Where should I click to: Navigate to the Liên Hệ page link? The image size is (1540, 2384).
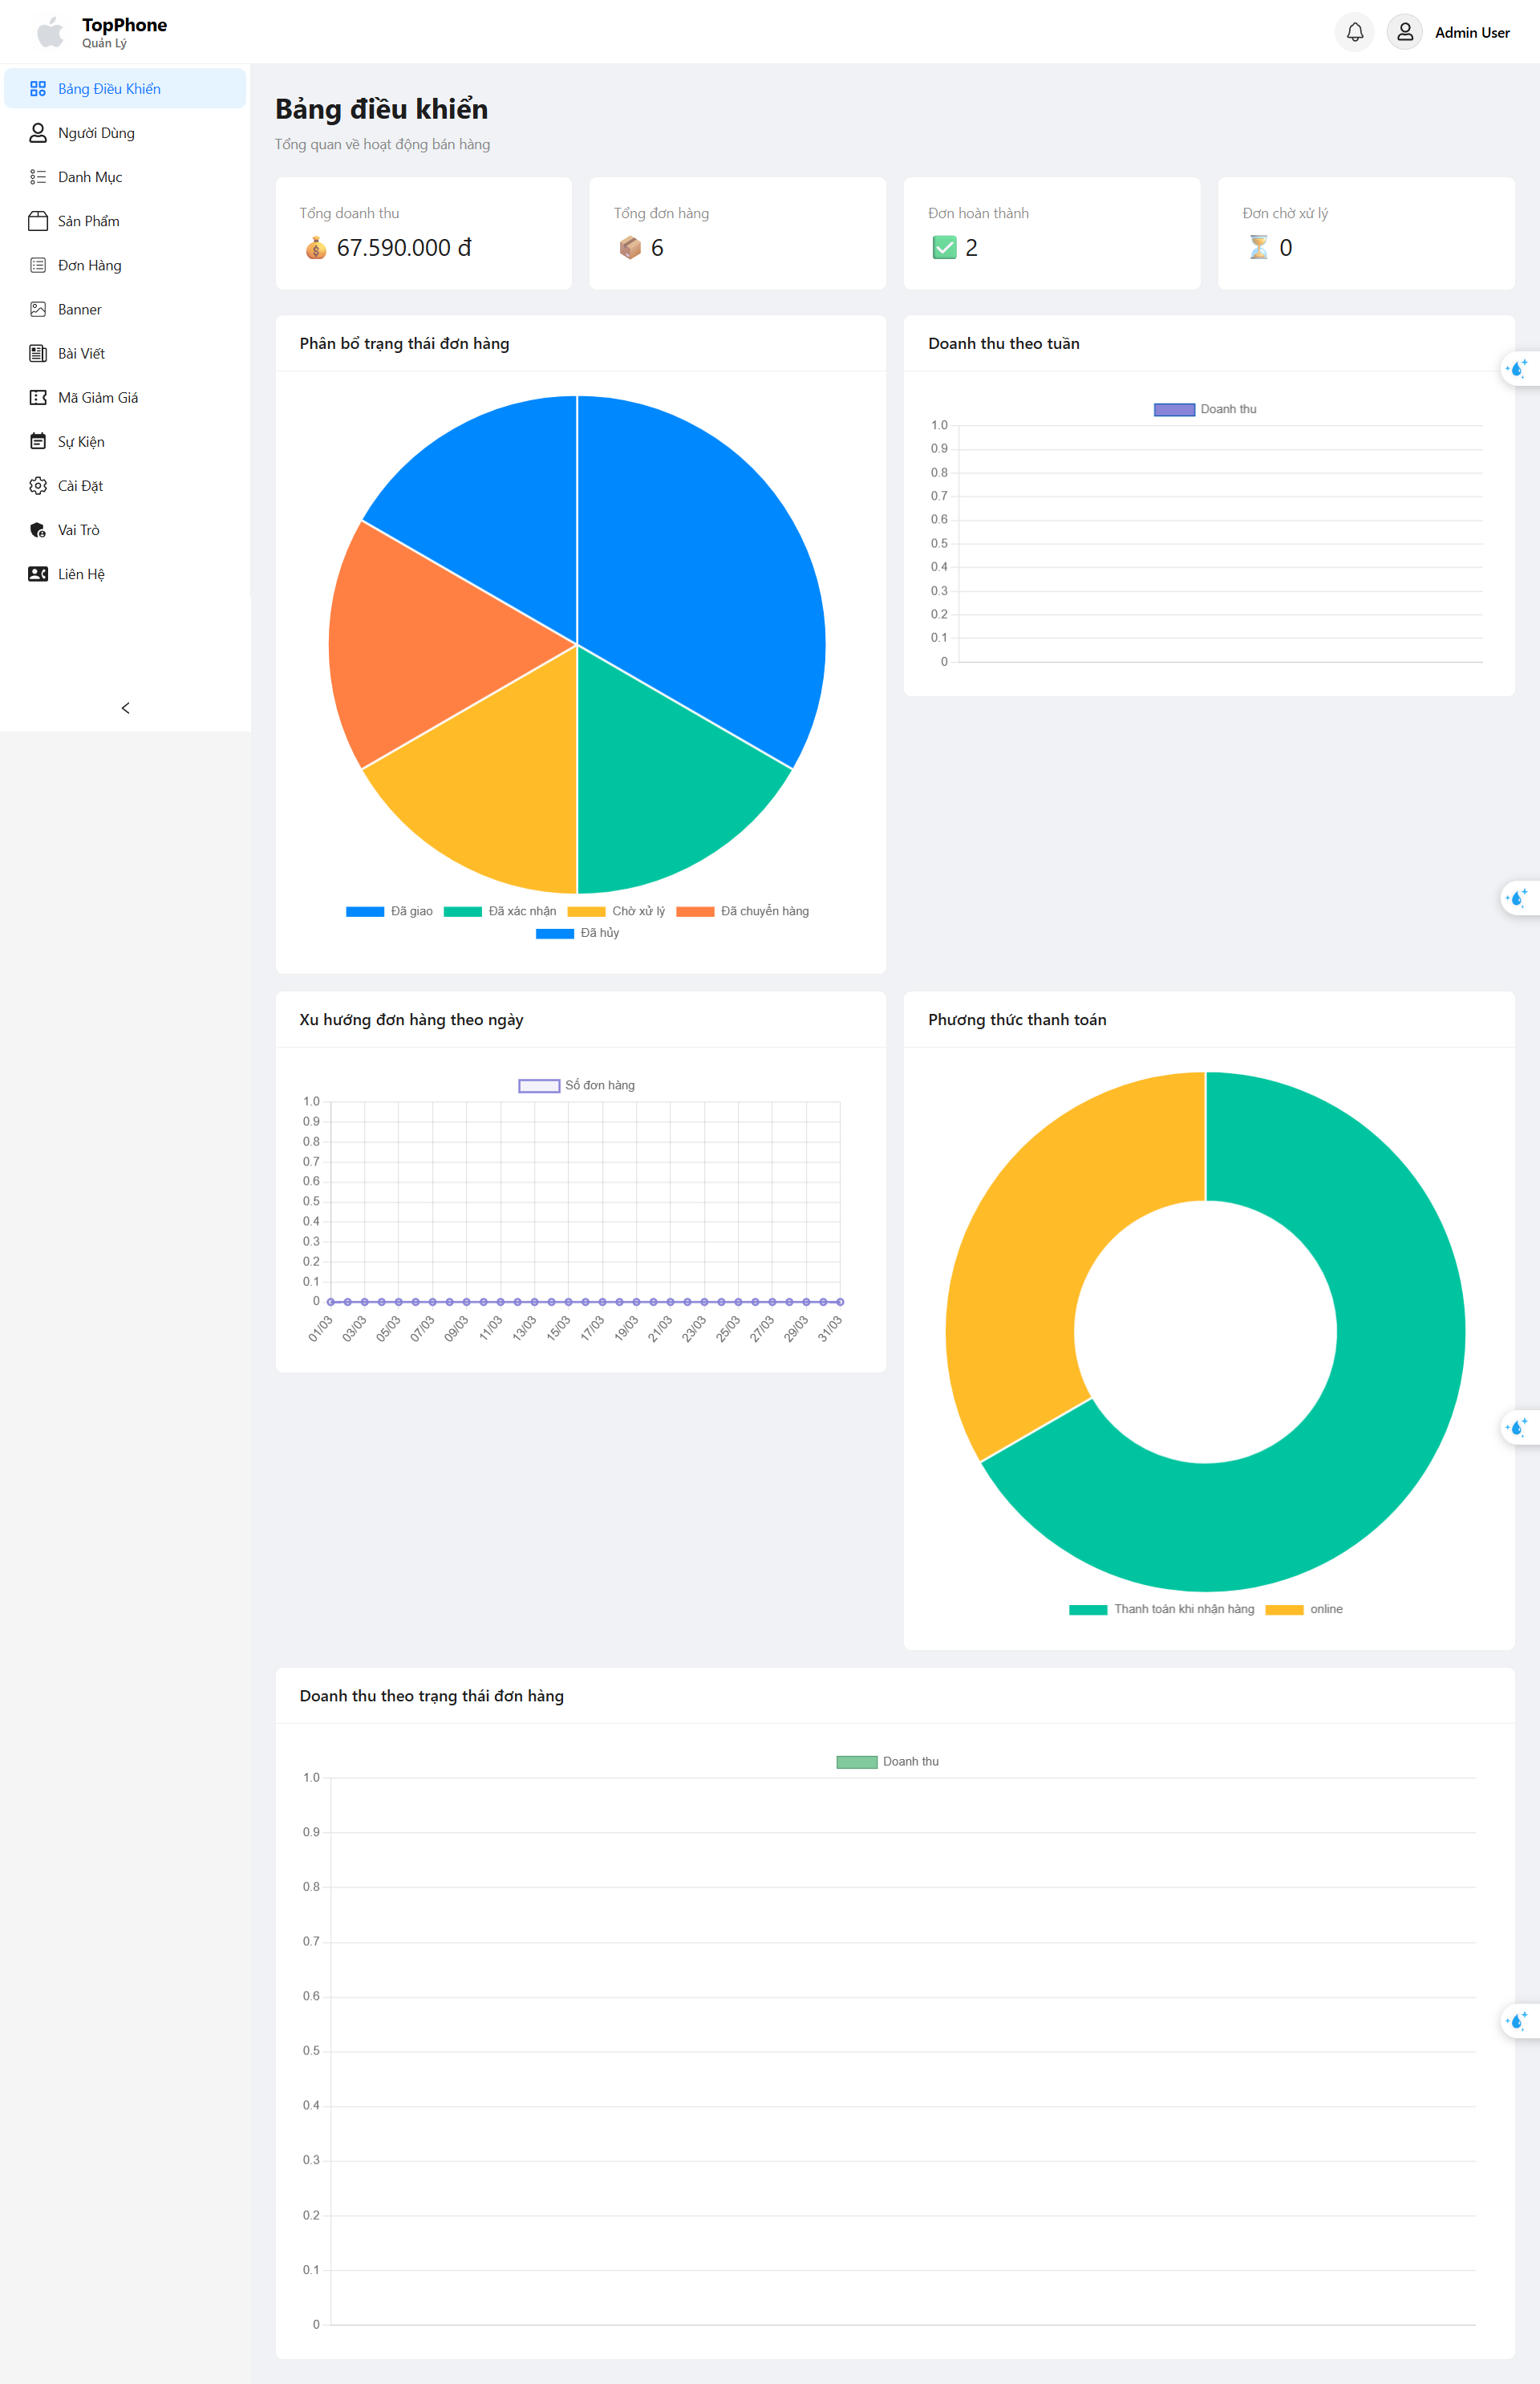[81, 574]
